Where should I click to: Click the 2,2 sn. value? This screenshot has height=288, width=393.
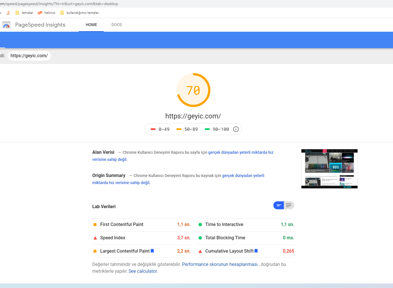[x=184, y=251]
